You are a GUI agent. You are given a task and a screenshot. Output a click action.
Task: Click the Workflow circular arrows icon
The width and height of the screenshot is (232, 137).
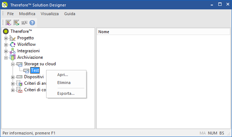pos(13,44)
